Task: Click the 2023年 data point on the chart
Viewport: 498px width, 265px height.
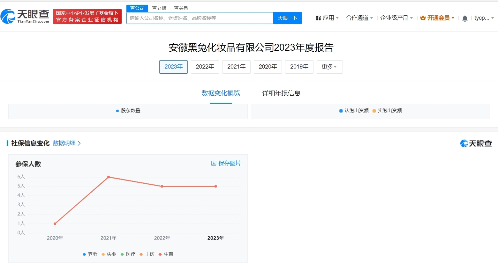Action: (x=216, y=186)
